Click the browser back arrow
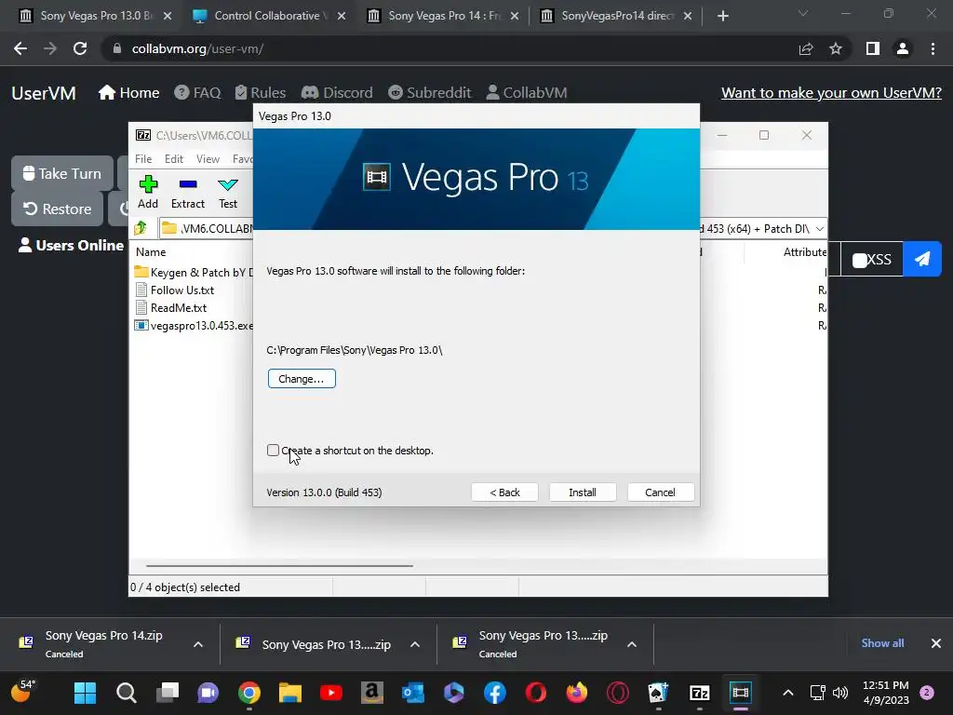The image size is (953, 715). (20, 48)
